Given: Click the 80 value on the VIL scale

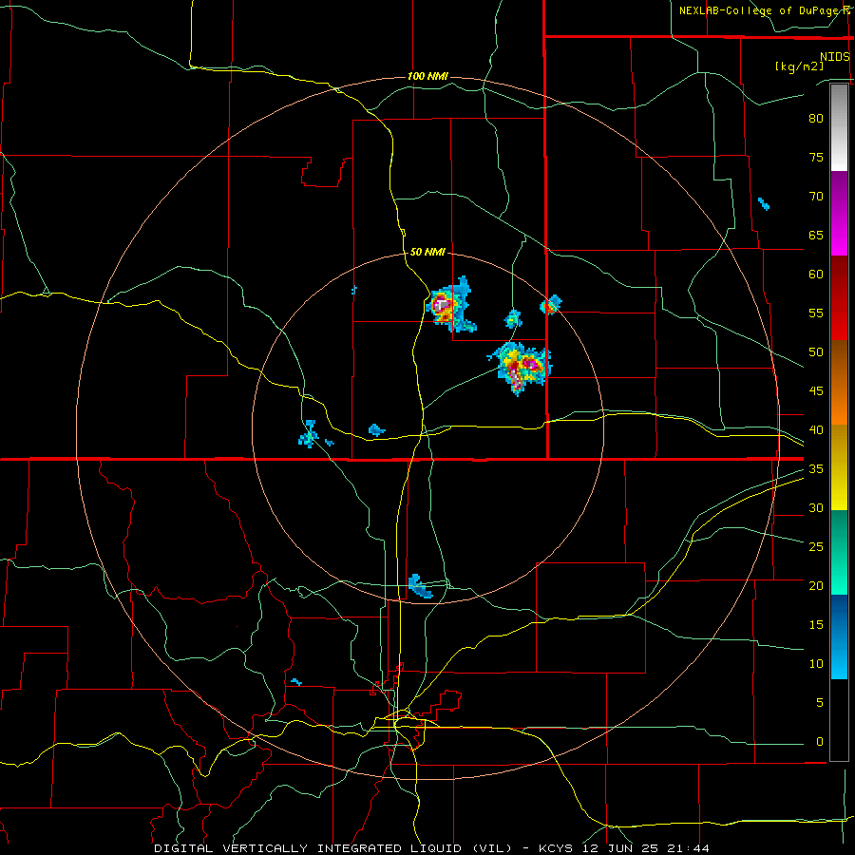Looking at the screenshot, I should click(816, 119).
